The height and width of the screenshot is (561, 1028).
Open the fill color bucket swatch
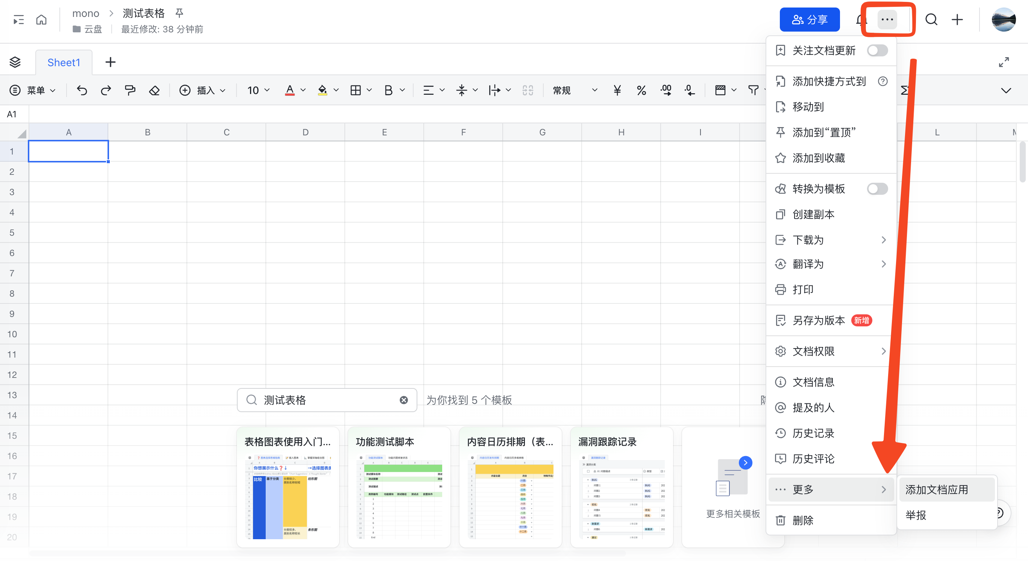point(322,91)
